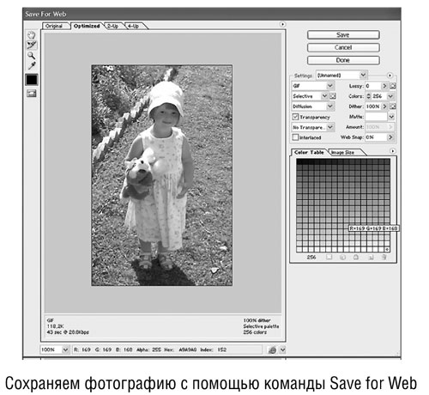Select the Zoom tool
Image resolution: width=429 pixels, height=395 pixels.
[x=32, y=56]
